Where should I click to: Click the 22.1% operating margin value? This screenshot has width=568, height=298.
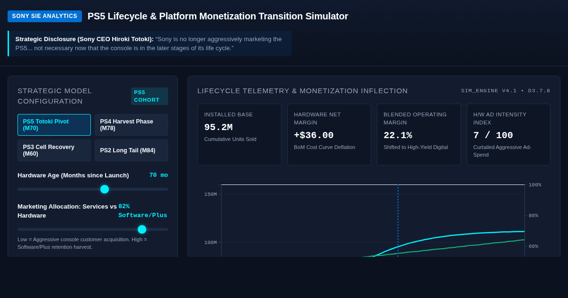tap(398, 135)
